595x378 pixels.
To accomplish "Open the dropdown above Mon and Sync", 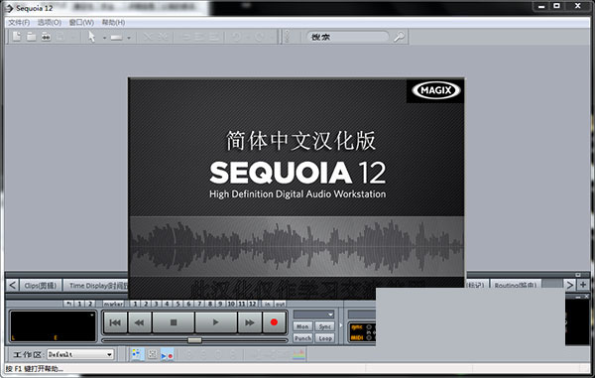I will [x=313, y=315].
